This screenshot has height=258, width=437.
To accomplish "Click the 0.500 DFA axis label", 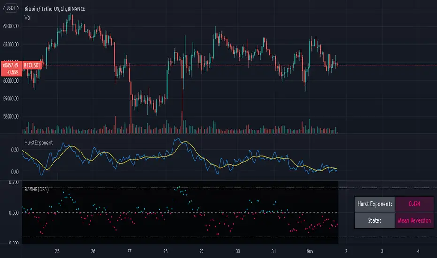I will tap(14, 213).
